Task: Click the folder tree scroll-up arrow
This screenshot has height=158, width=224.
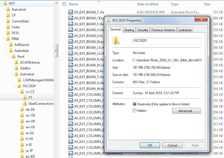Action: (56, 3)
